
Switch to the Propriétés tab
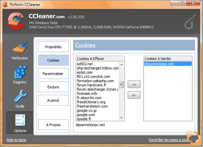click(53, 47)
